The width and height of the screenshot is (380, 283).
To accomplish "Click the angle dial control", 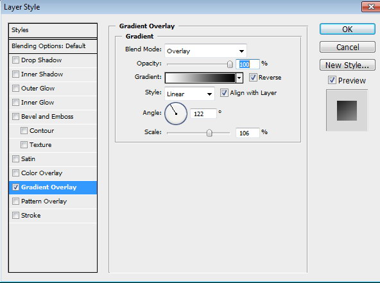I will tap(176, 114).
